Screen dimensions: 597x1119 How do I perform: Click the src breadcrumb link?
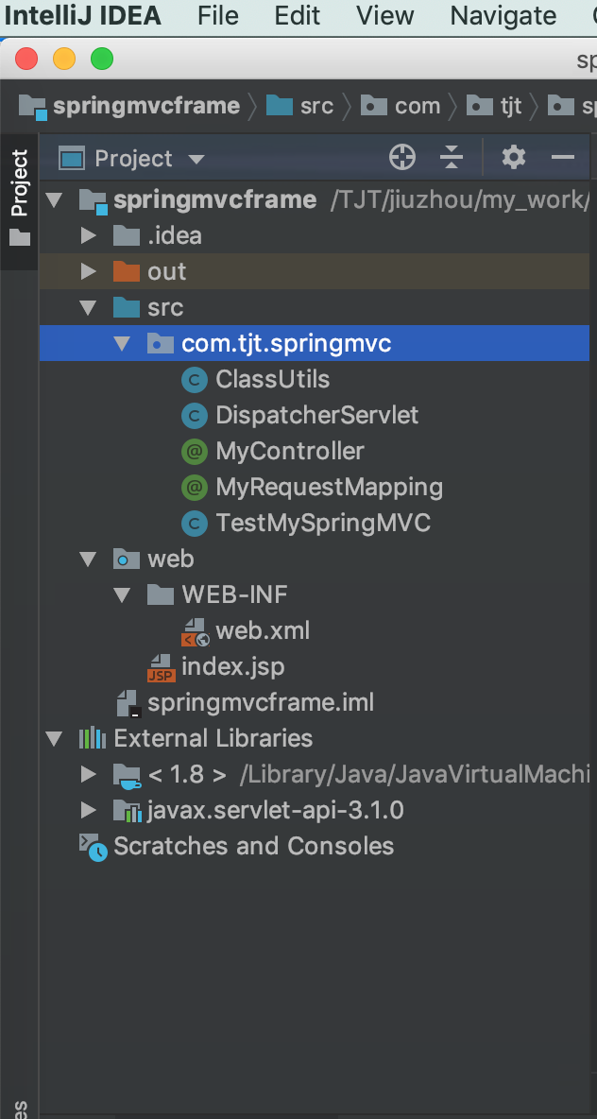click(316, 106)
